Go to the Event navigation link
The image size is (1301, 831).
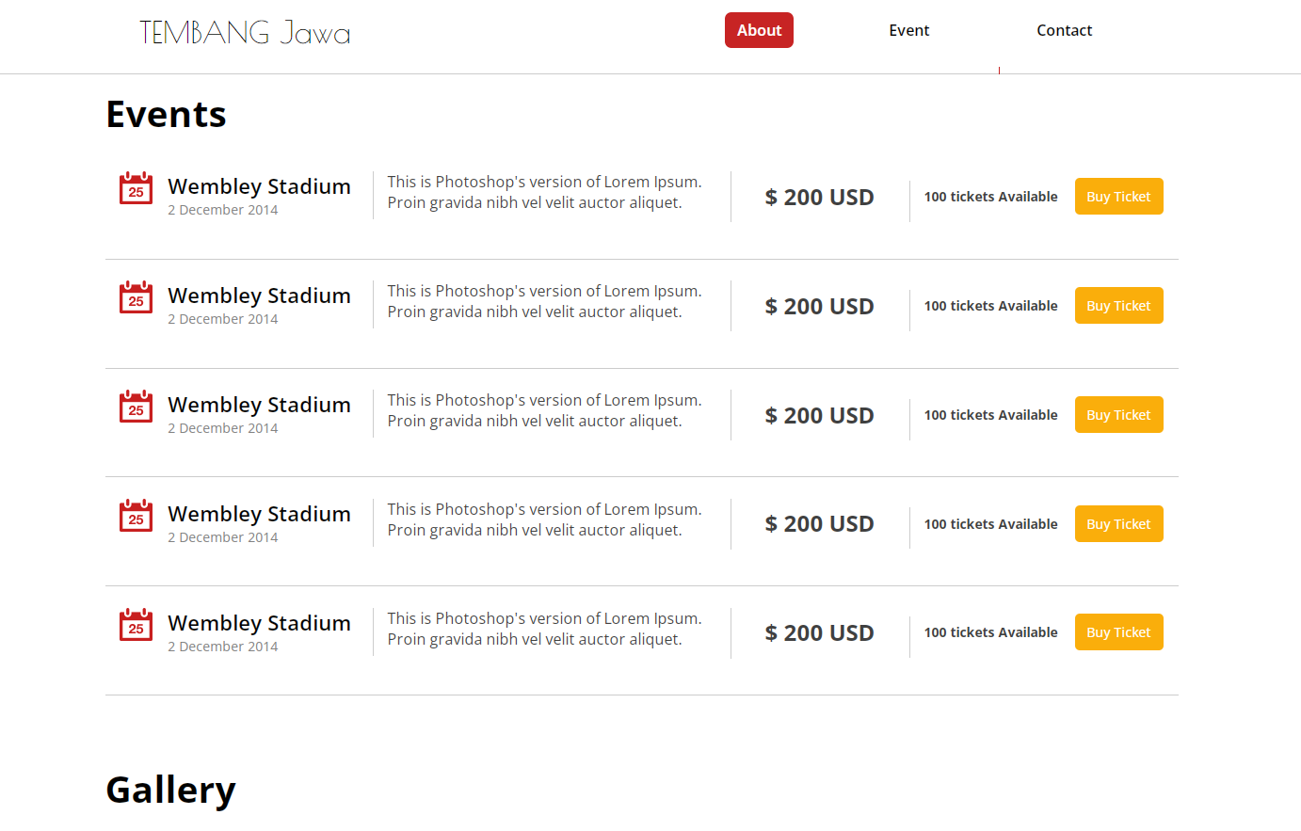tap(909, 30)
